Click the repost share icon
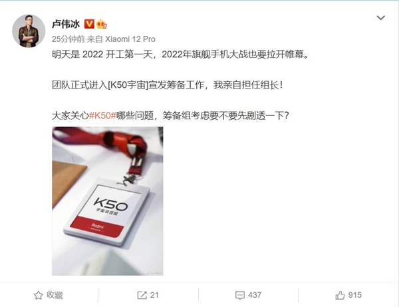399x307 pixels. click(142, 295)
